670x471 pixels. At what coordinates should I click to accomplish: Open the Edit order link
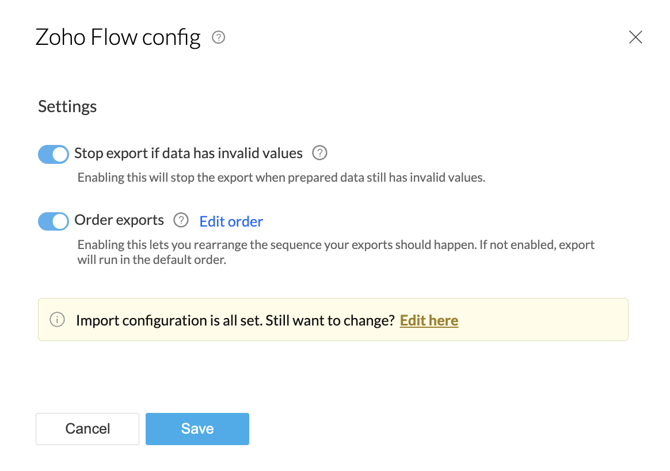click(x=231, y=221)
